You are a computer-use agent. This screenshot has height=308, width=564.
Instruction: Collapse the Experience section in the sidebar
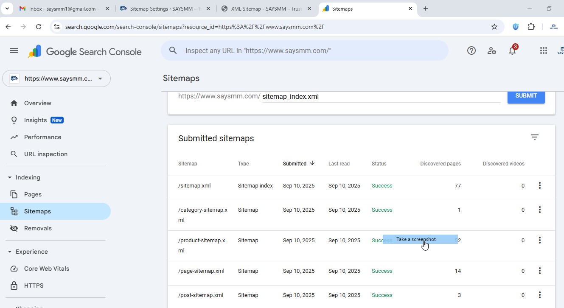pyautogui.click(x=10, y=251)
